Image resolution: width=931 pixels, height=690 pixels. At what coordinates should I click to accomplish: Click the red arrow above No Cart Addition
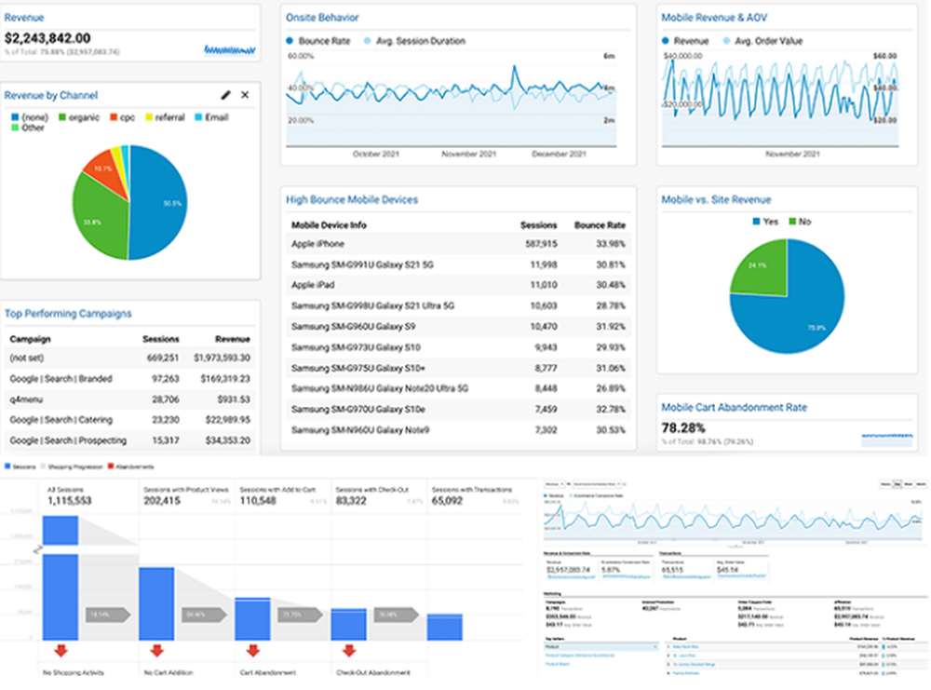click(x=156, y=651)
